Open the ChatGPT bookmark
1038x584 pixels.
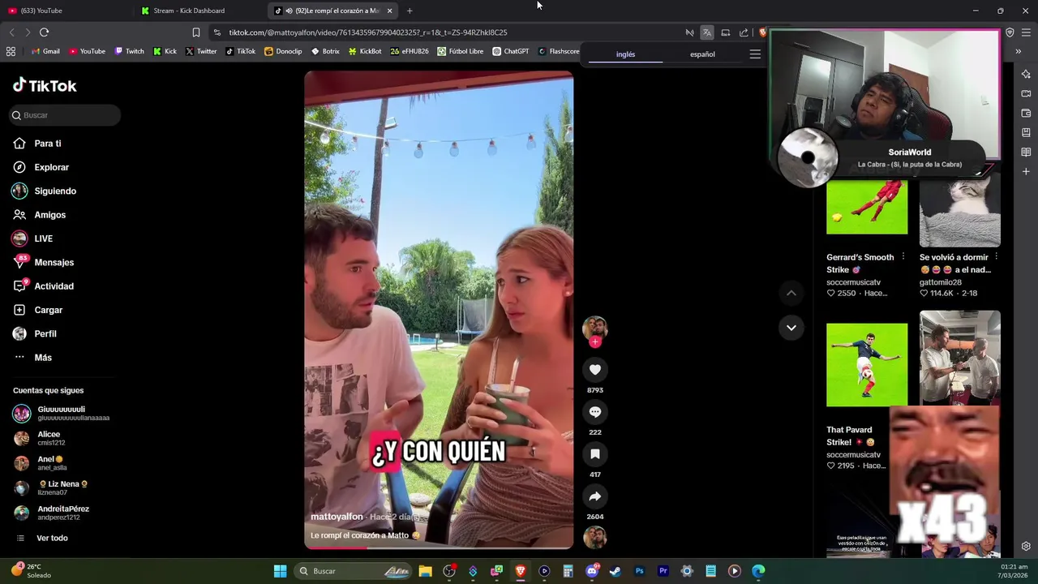(511, 51)
